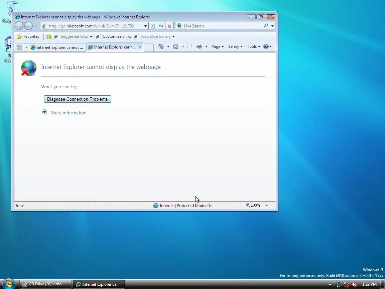Screen dimensions: 385x289
Task: Open the tab list dropdown arrow
Action: tap(26, 47)
